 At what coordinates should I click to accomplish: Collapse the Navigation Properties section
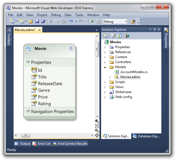point(28,111)
